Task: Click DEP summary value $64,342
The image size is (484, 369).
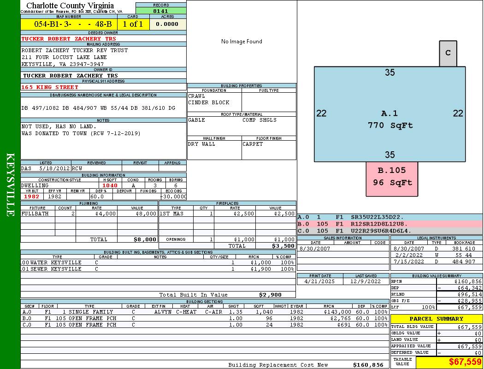Action: [470, 288]
